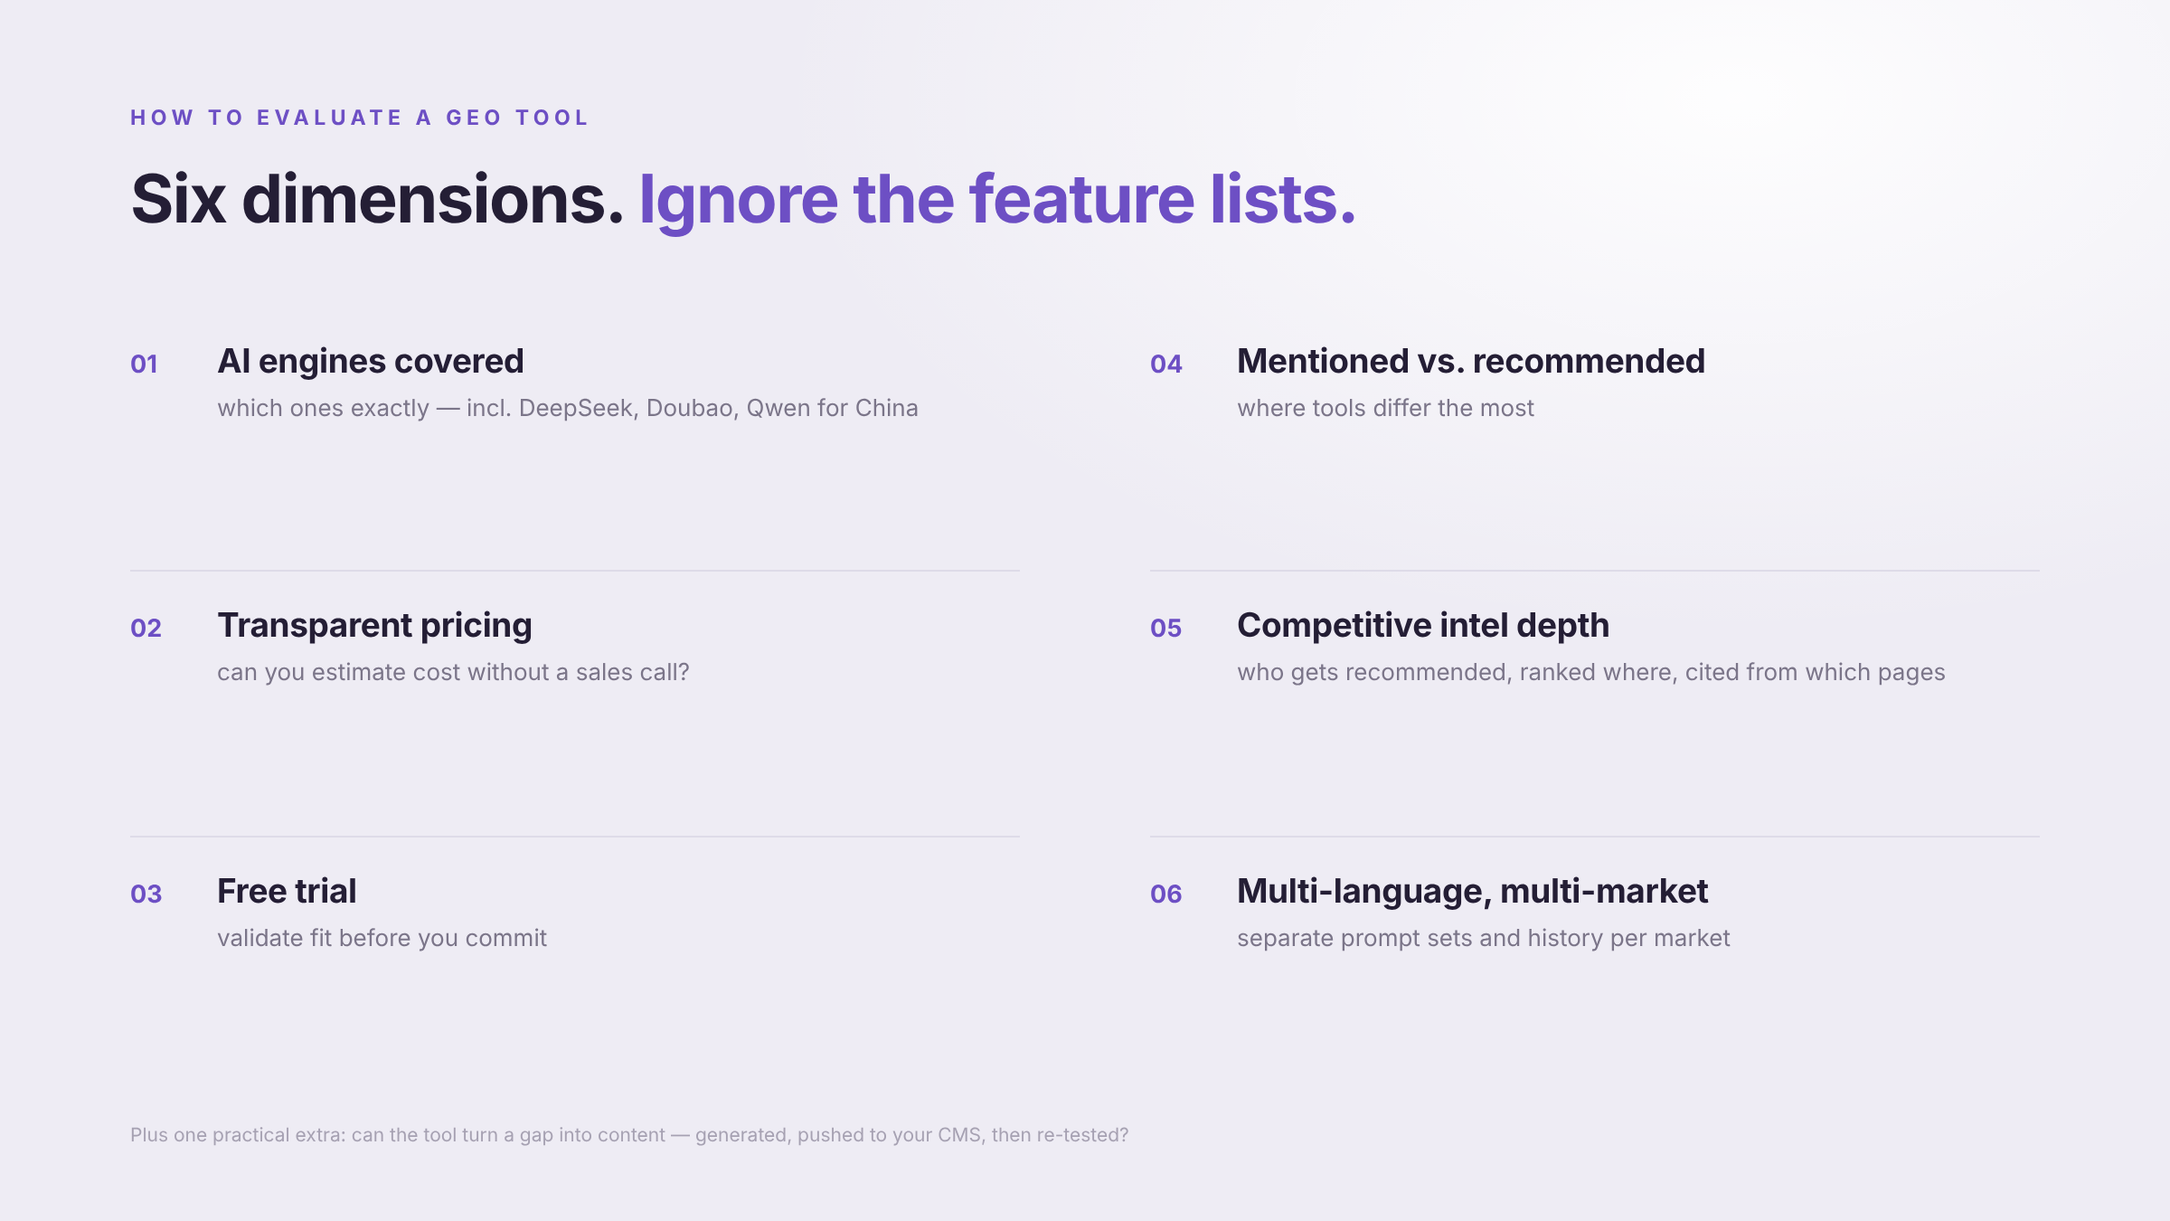Image resolution: width=2170 pixels, height=1221 pixels.
Task: Click the number 05 marker
Action: coord(1166,628)
